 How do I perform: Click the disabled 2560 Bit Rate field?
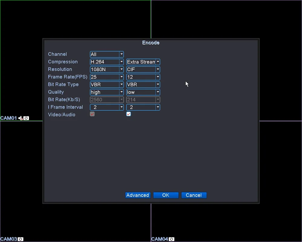click(x=107, y=100)
